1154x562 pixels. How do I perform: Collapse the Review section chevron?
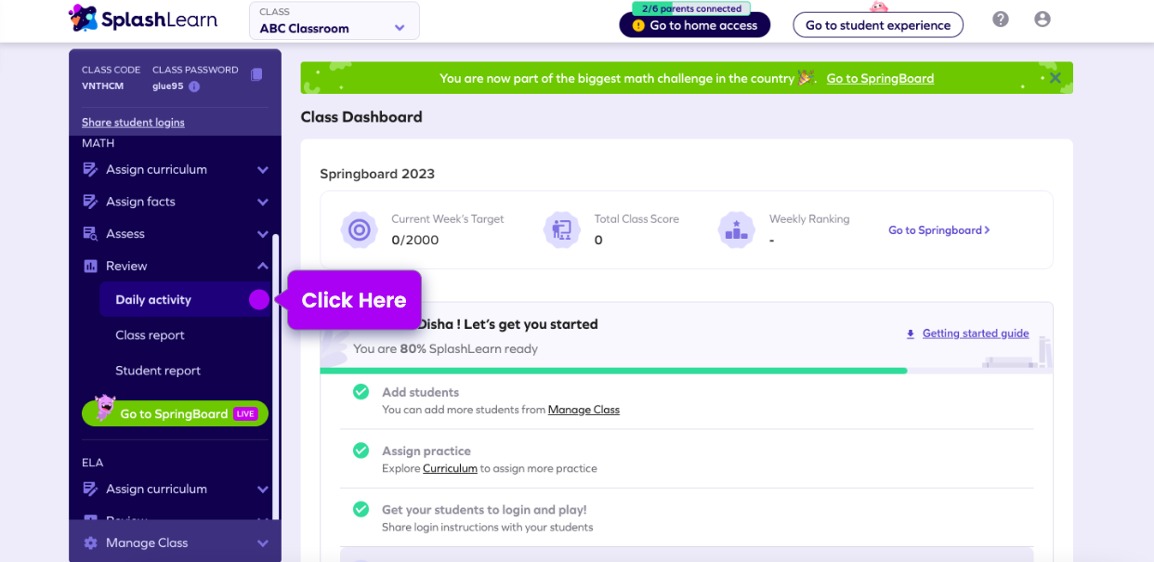click(263, 267)
